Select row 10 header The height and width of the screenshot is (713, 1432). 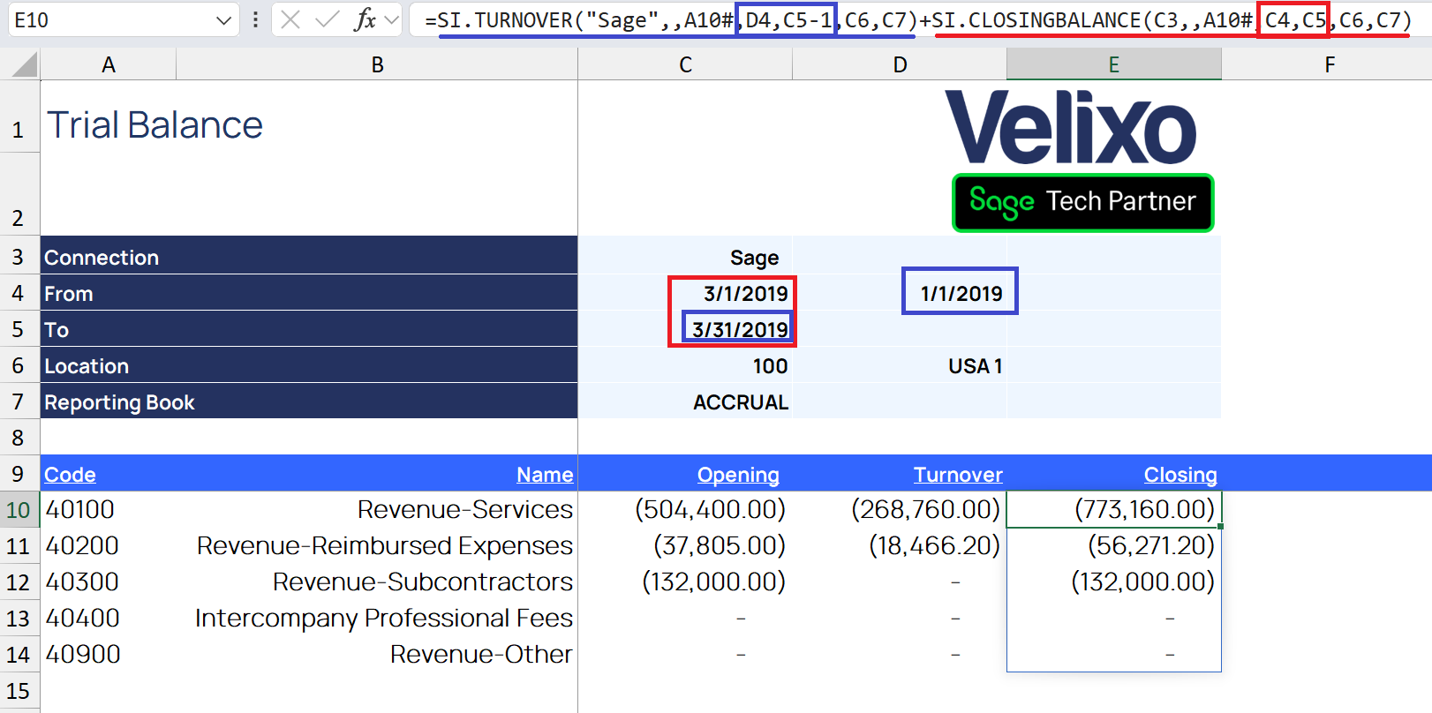point(19,510)
